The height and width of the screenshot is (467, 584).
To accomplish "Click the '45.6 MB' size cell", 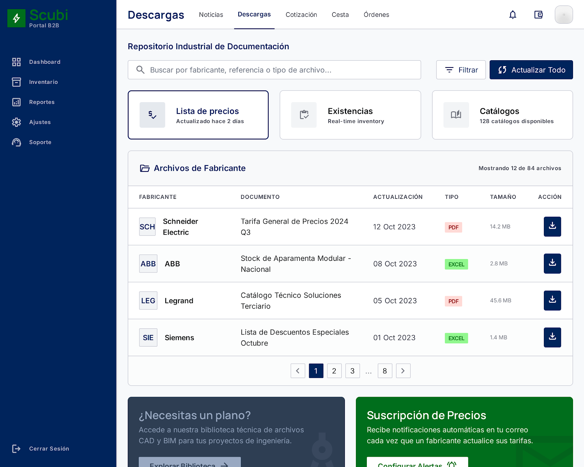I will 500,300.
